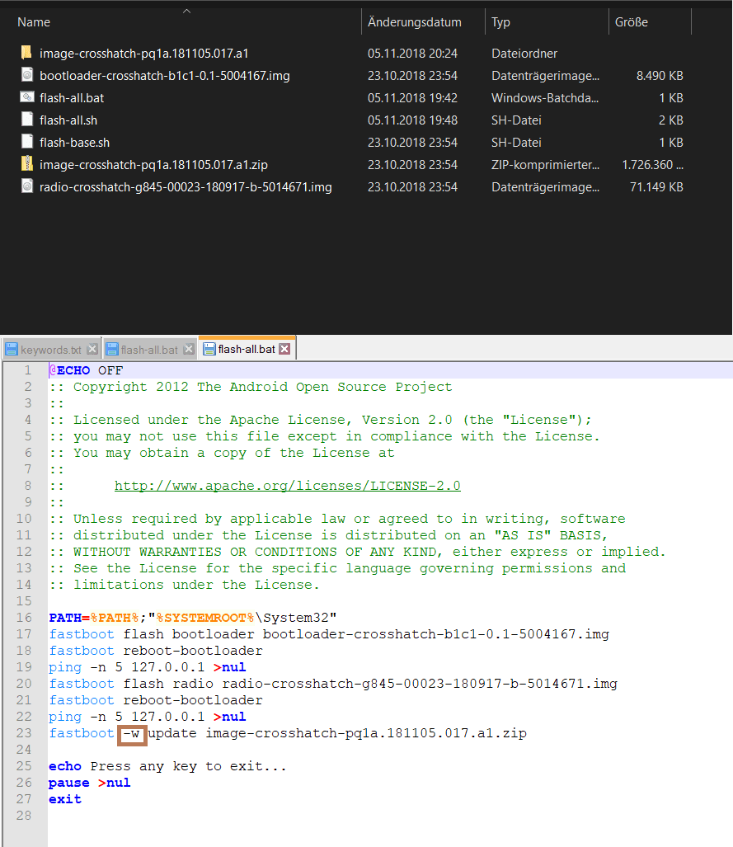Switch to the keywords.txt tab
The width and height of the screenshot is (733, 847).
coord(51,350)
